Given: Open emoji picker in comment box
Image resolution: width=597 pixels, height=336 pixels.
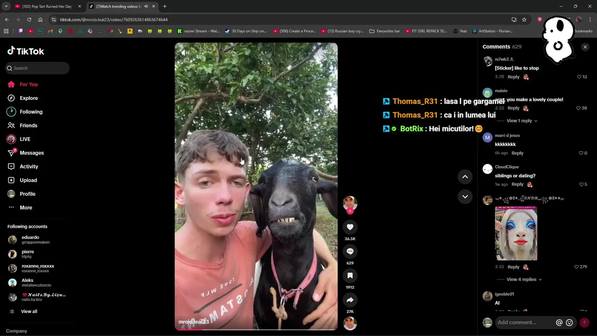Looking at the screenshot, I should (x=569, y=322).
